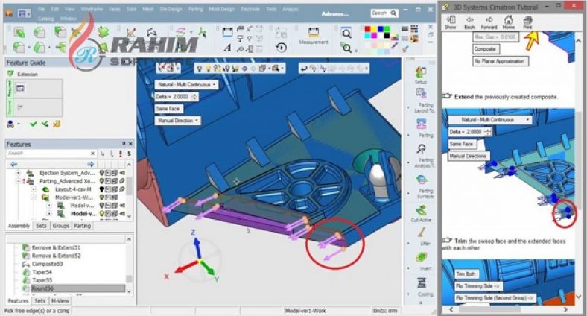Open the Measurement tool
Image resolution: width=587 pixels, height=316 pixels.
tap(314, 36)
